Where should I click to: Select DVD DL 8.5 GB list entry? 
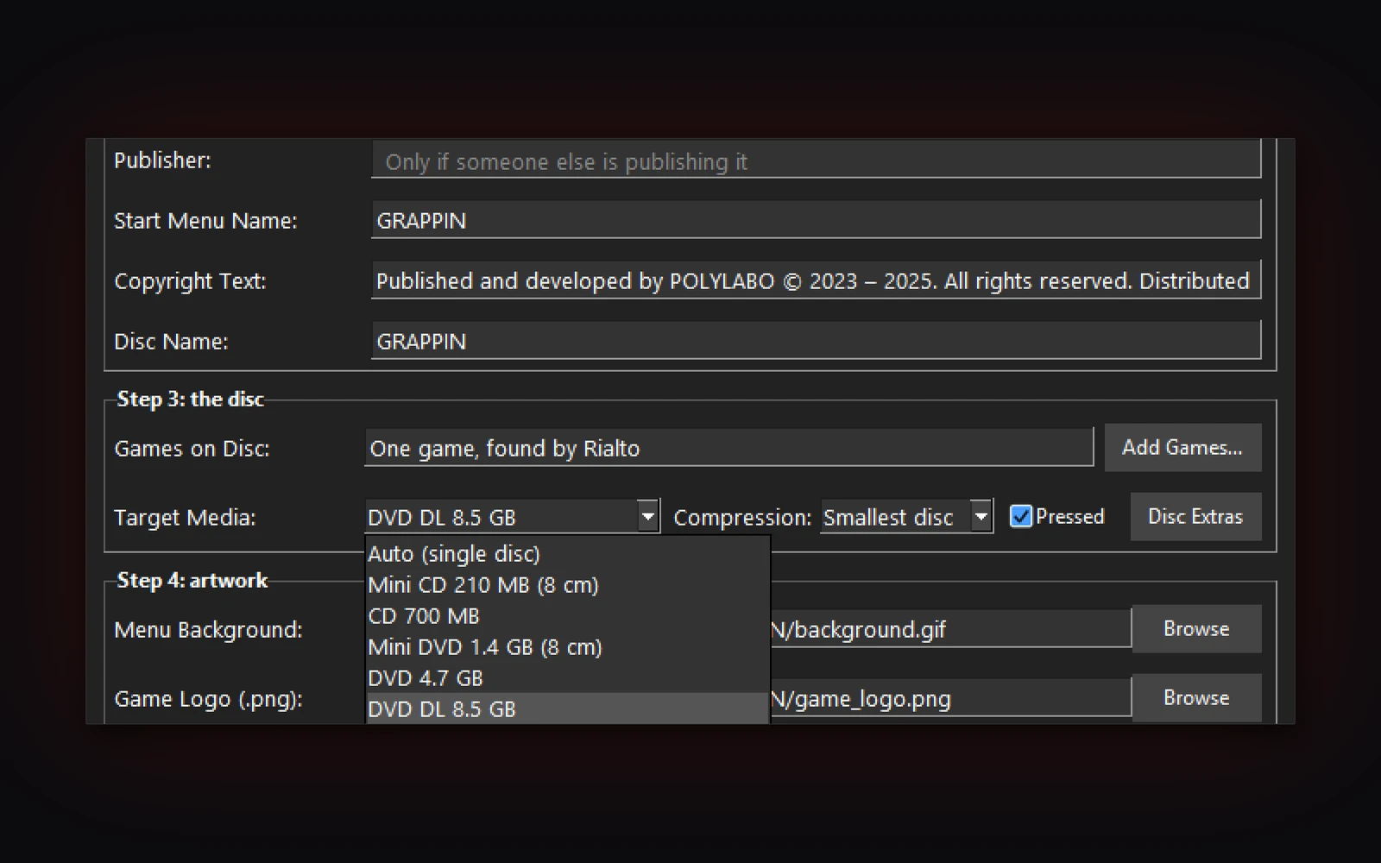[x=567, y=709]
